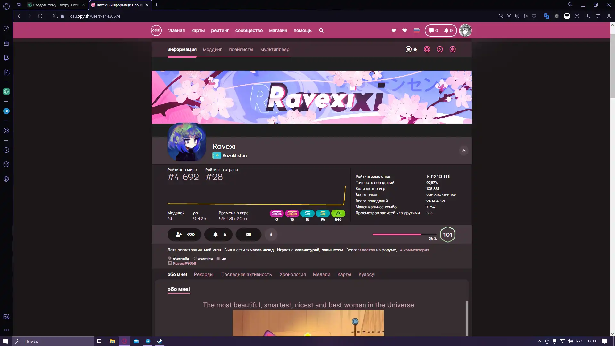Click the level progress bar at 76%
Viewport: 615px width, 346px height.
click(405, 235)
